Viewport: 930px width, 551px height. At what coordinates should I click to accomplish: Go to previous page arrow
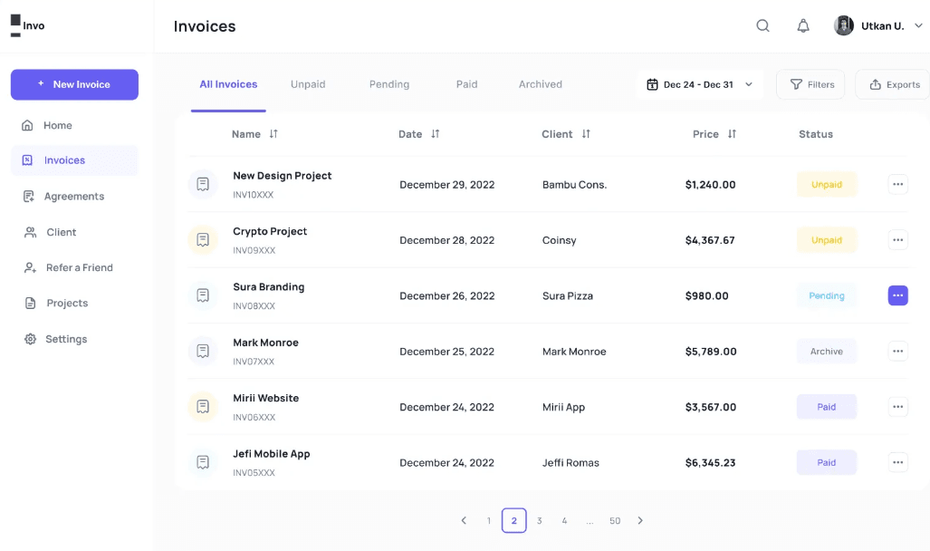tap(464, 521)
